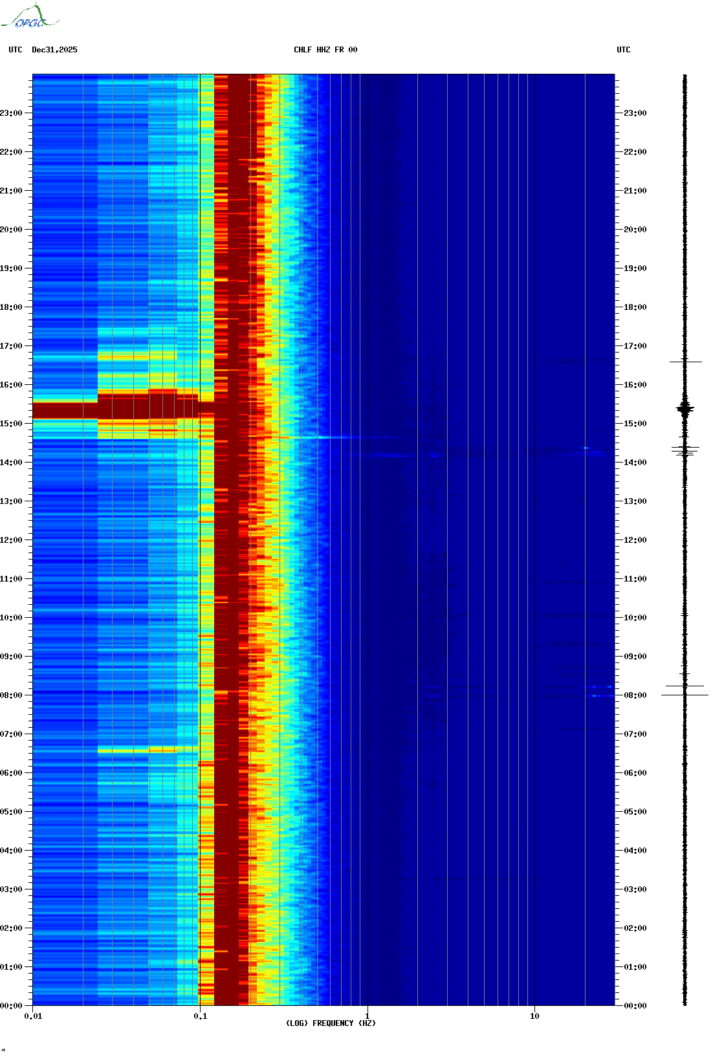The width and height of the screenshot is (713, 1057).
Task: Select 03:00 on the left time axis
Action: 11,889
